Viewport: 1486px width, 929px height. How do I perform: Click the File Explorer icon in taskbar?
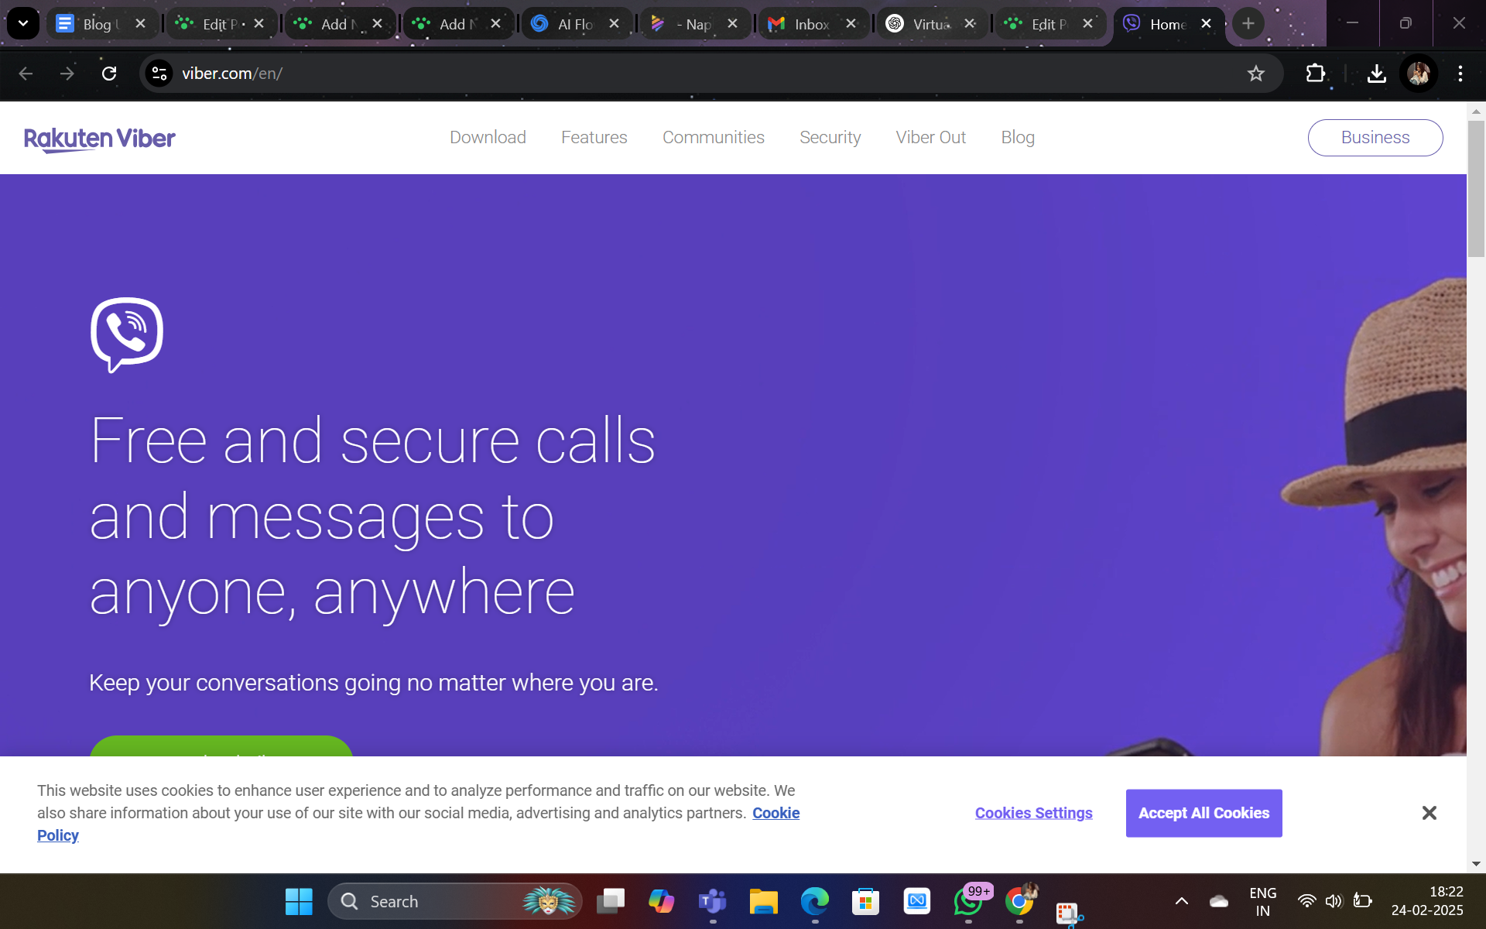point(763,901)
